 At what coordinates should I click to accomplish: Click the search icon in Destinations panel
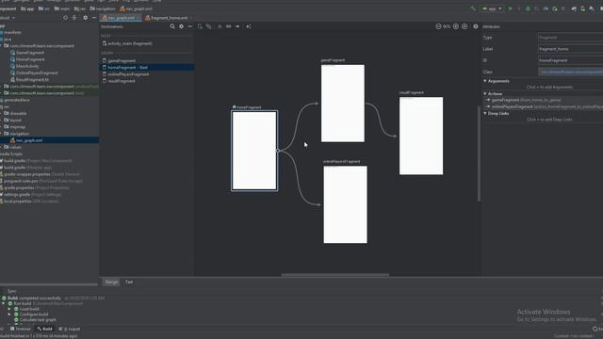[x=172, y=26]
